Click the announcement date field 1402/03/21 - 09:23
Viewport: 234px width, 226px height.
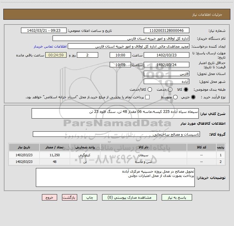pyautogui.click(x=44, y=30)
